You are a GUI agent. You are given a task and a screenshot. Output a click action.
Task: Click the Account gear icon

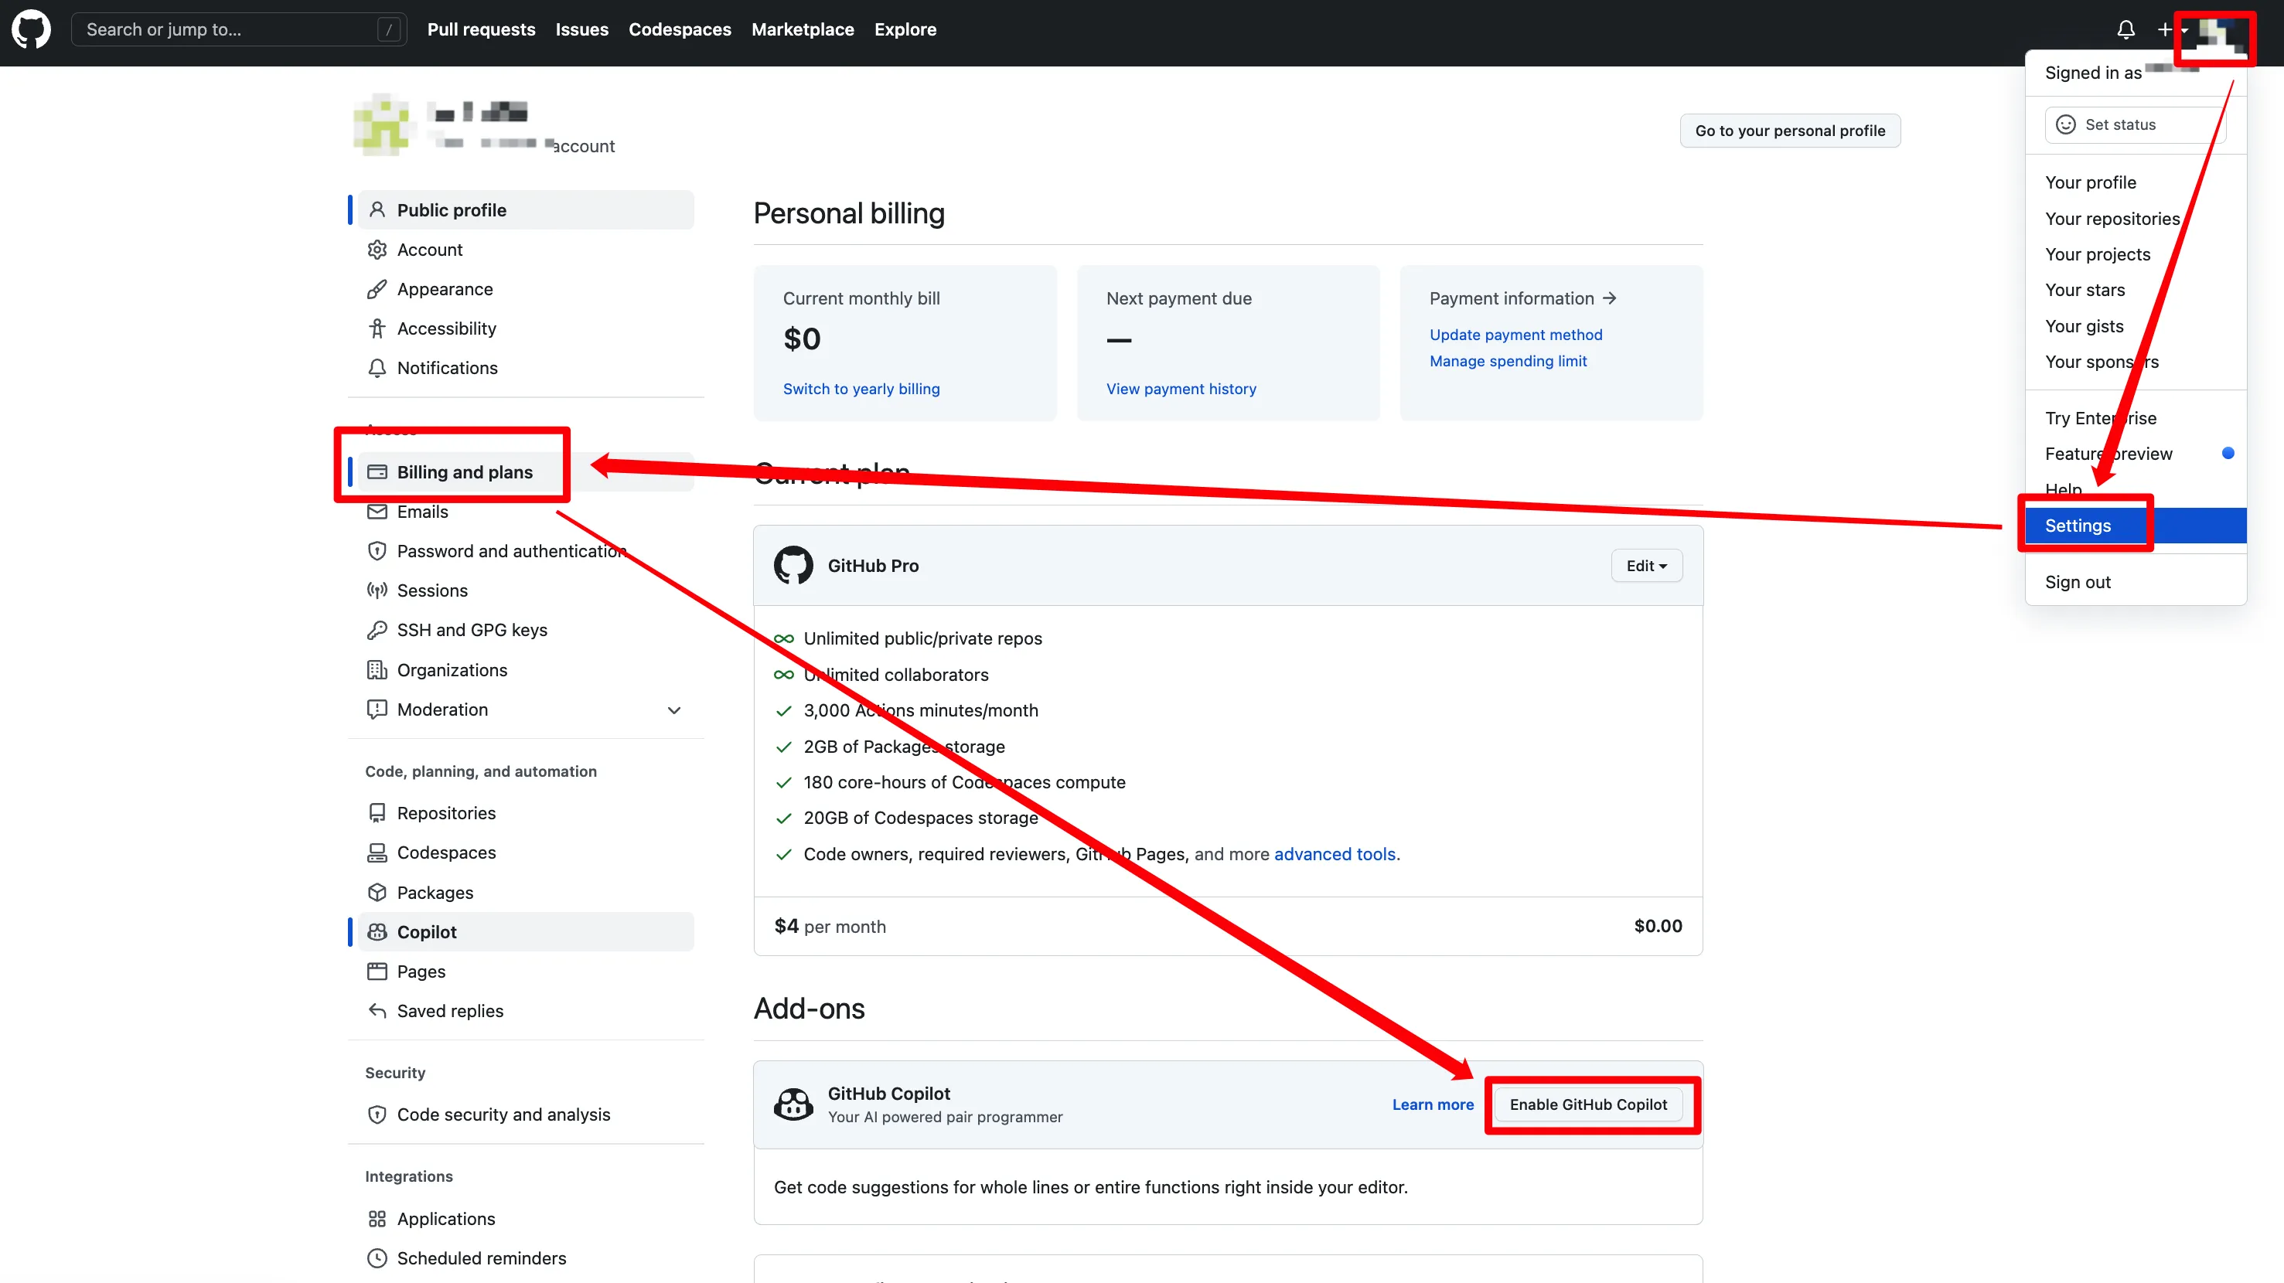pyautogui.click(x=377, y=250)
